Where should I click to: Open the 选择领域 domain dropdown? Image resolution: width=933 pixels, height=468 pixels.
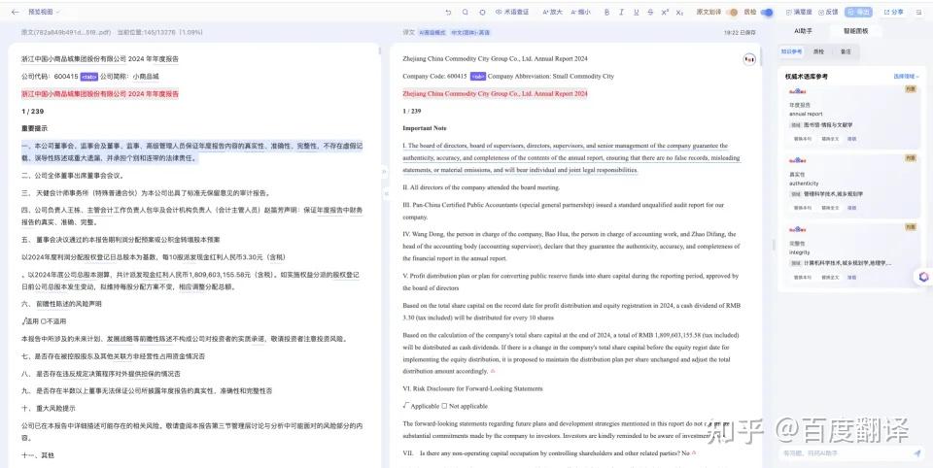click(906, 77)
